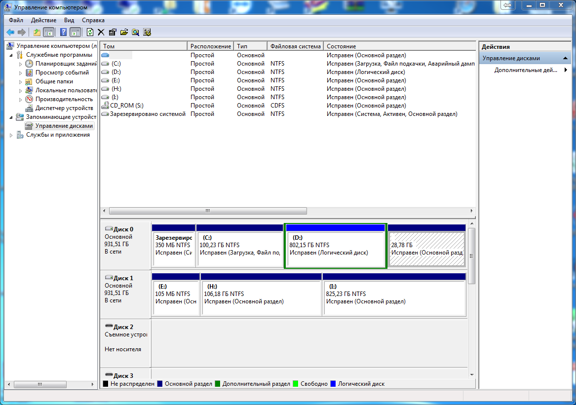This screenshot has width=576, height=405.
Task: Click the blue Back arrow in toolbar
Action: click(x=10, y=32)
